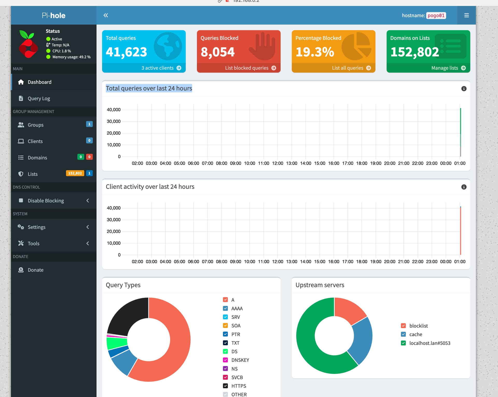
Task: Click the Pi-hole raspberry logo
Action: (x=28, y=44)
